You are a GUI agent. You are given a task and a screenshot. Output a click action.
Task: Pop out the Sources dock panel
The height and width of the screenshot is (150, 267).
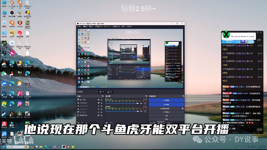103,96
